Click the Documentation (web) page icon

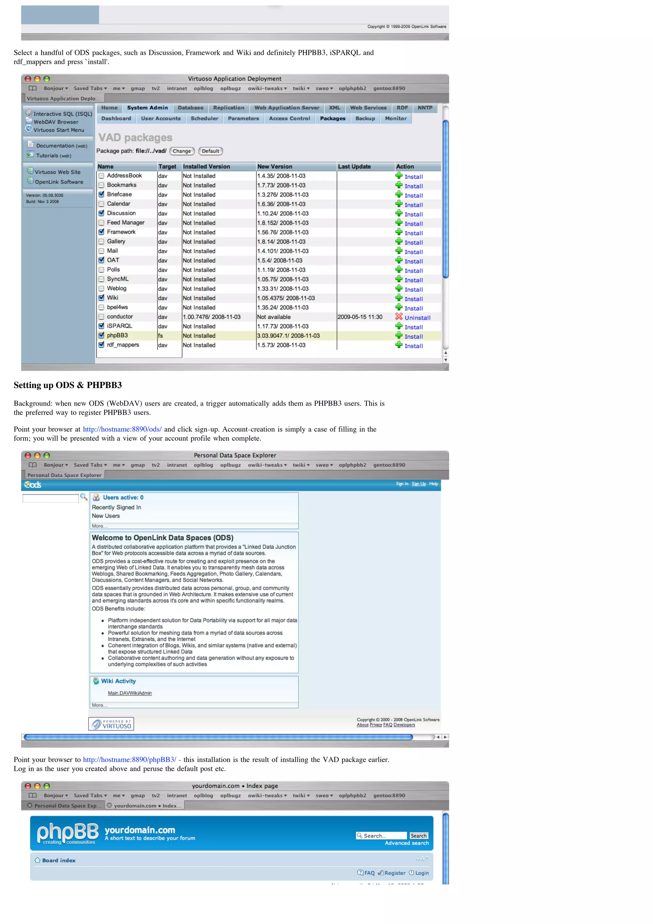pos(31,144)
